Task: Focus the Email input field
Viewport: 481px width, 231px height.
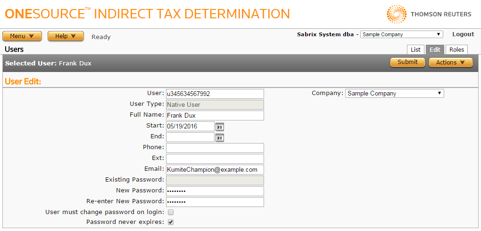Action: pos(215,169)
